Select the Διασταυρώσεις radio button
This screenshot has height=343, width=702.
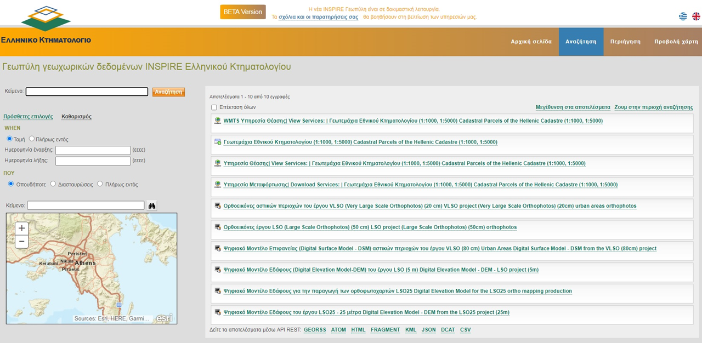(53, 184)
